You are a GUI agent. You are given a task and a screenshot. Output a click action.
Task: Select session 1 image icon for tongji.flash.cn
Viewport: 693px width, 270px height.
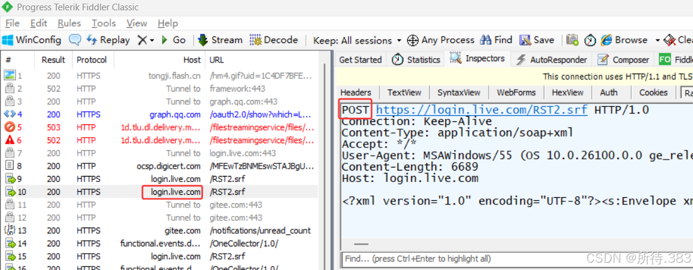click(9, 76)
